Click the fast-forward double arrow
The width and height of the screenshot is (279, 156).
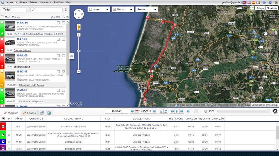click(x=188, y=111)
